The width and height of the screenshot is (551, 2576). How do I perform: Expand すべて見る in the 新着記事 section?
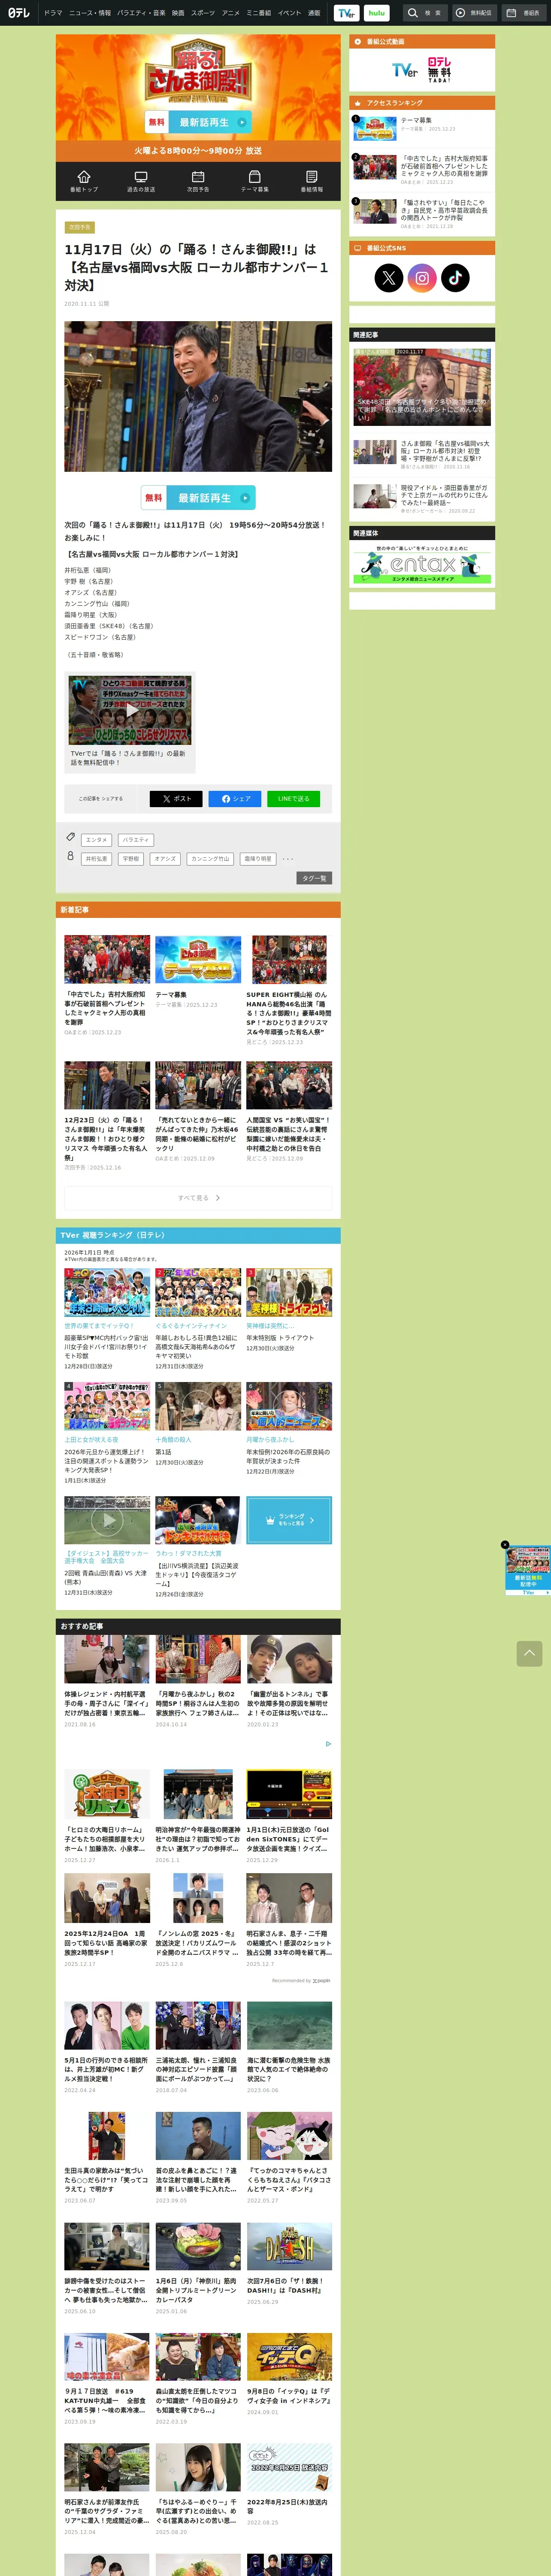(198, 1198)
